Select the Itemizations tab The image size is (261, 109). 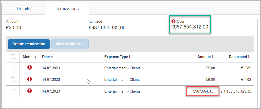pyautogui.click(x=67, y=9)
